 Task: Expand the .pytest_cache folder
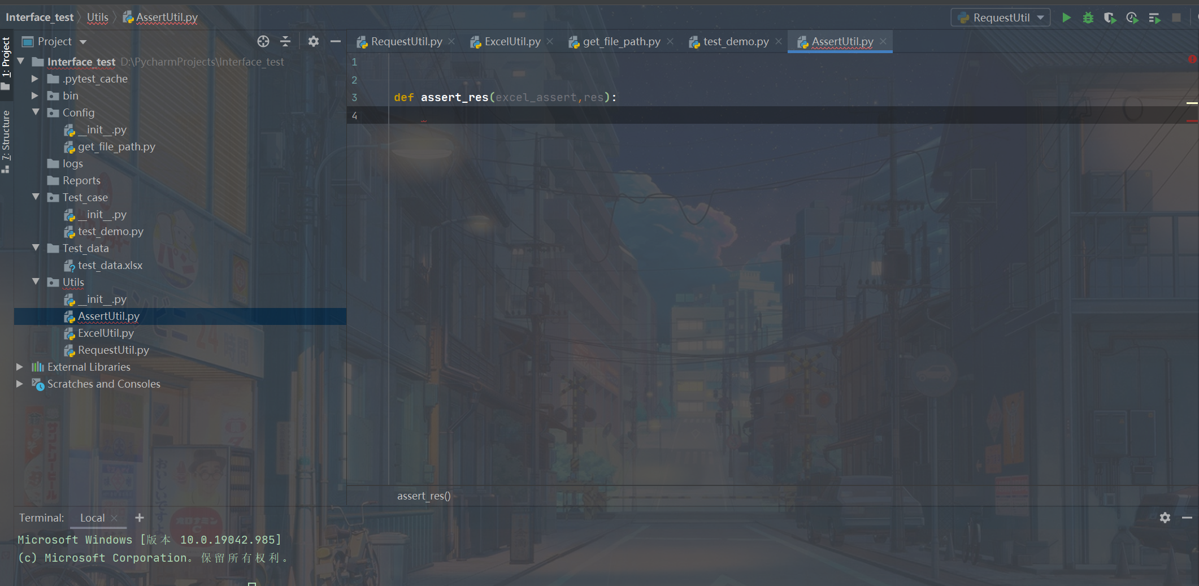click(x=35, y=79)
